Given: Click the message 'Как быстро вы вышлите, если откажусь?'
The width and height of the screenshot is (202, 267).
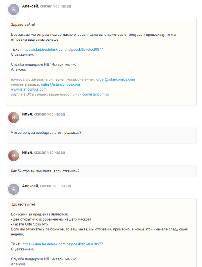Looking at the screenshot, I should point(45,171).
